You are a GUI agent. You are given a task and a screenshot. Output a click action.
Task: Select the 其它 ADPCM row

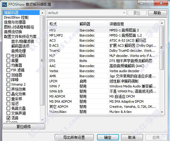pos(103,106)
